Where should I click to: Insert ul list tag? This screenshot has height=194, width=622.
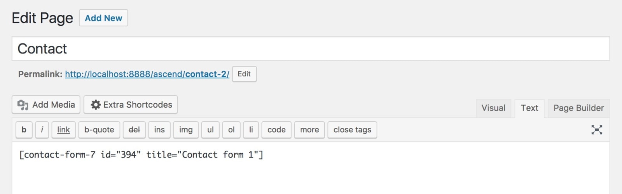(210, 130)
